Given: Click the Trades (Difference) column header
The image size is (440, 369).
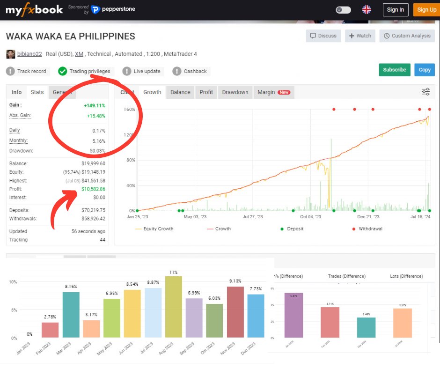Looking at the screenshot, I should (347, 276).
